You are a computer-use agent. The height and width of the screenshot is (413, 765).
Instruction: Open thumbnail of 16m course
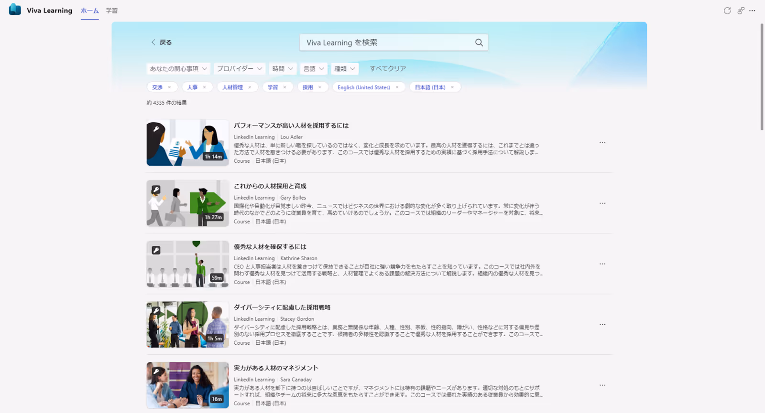coord(187,385)
